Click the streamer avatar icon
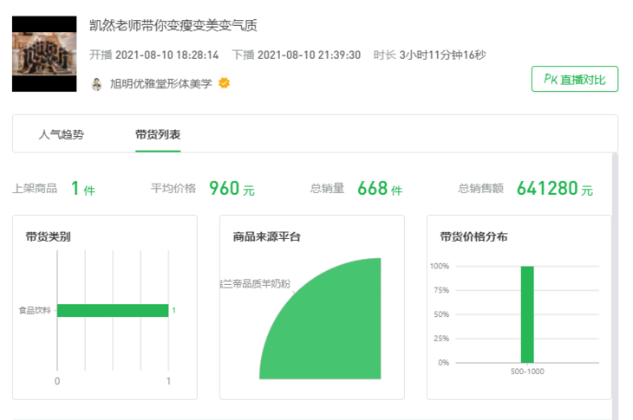633x420 pixels. pos(96,84)
